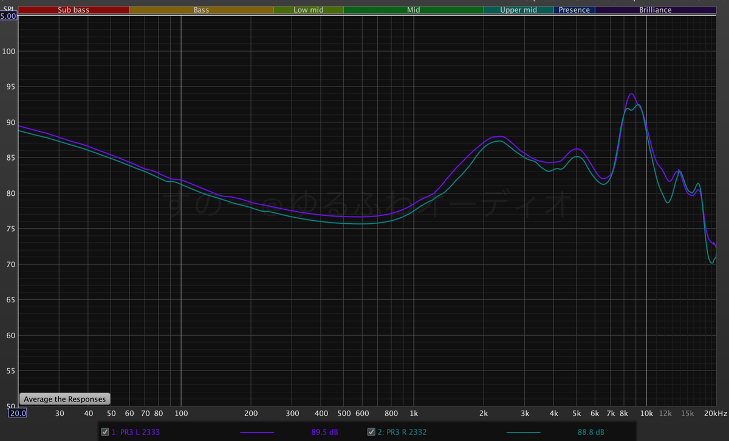Click the SPL axis top limit field
Viewport: 729px width, 441px height.
point(9,16)
